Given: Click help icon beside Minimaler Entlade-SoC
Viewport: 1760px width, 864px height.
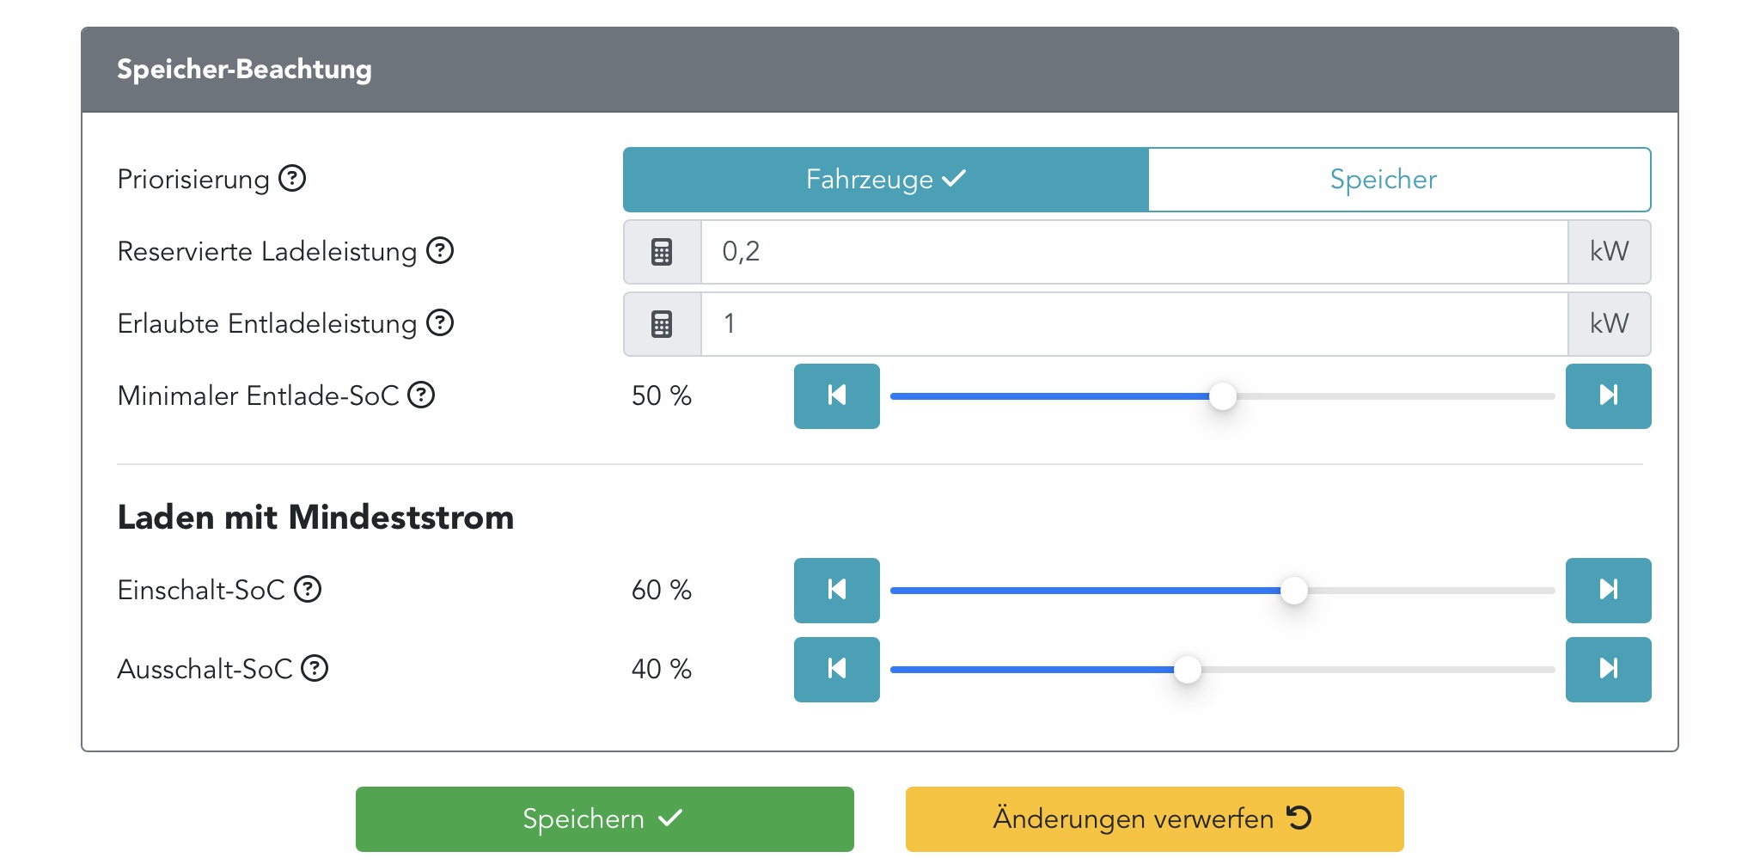Looking at the screenshot, I should click(x=421, y=395).
